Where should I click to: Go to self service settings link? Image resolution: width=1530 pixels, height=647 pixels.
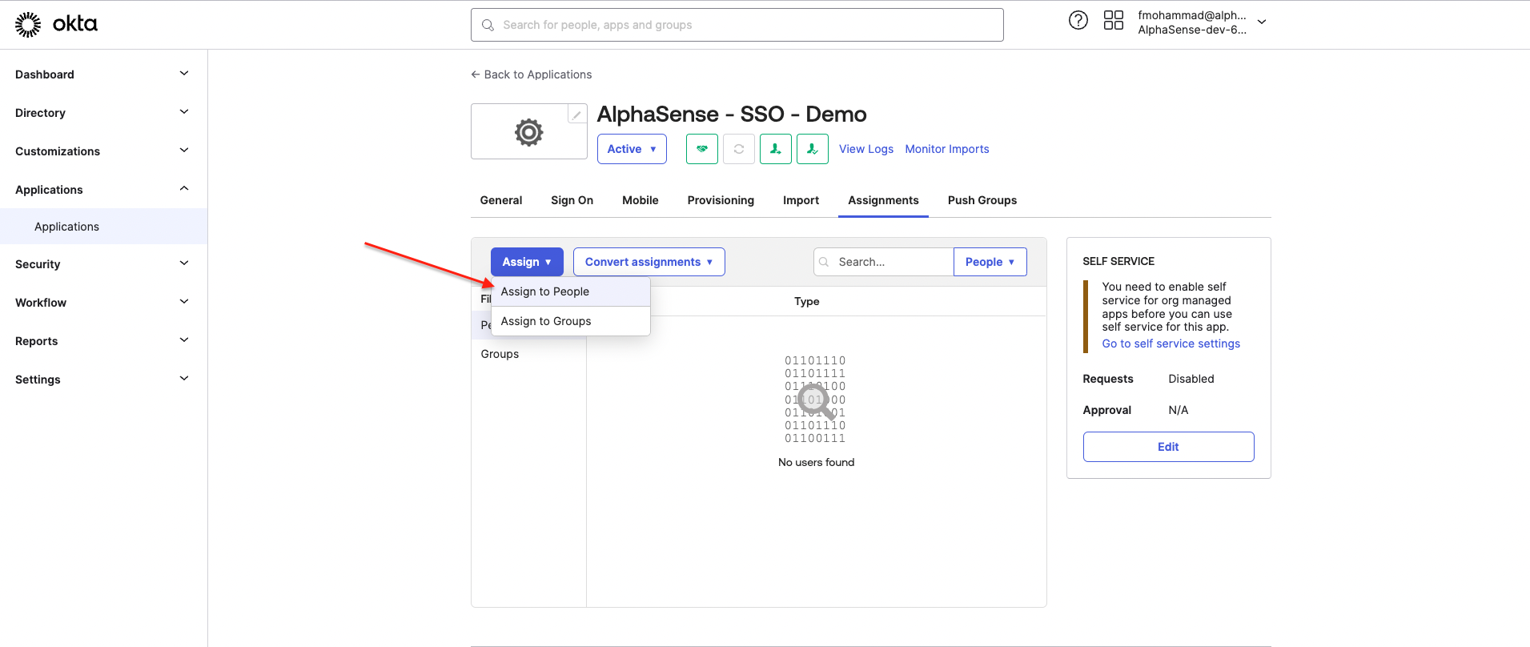click(x=1171, y=344)
